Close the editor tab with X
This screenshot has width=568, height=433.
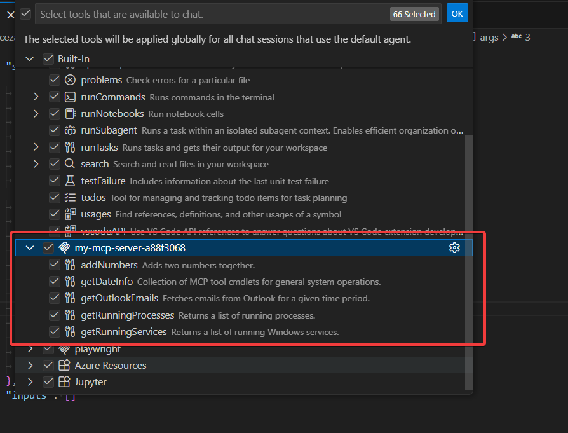point(11,15)
